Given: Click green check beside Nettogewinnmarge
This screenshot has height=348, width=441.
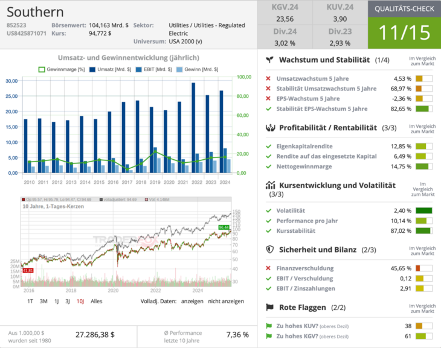Looking at the screenshot, I should [269, 166].
